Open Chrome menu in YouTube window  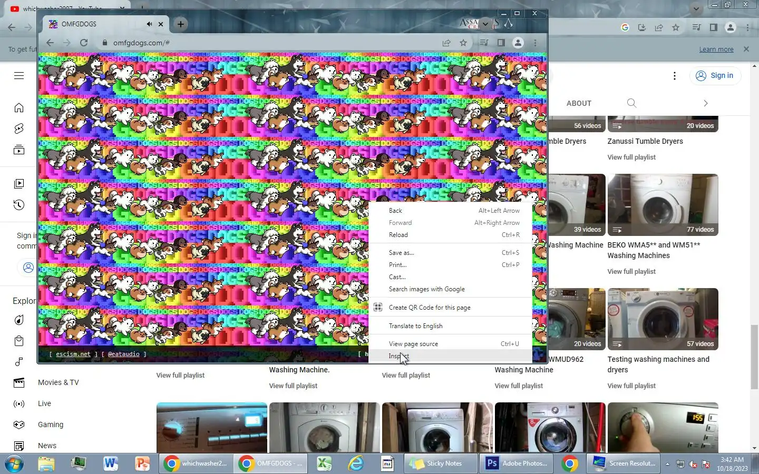(x=747, y=27)
